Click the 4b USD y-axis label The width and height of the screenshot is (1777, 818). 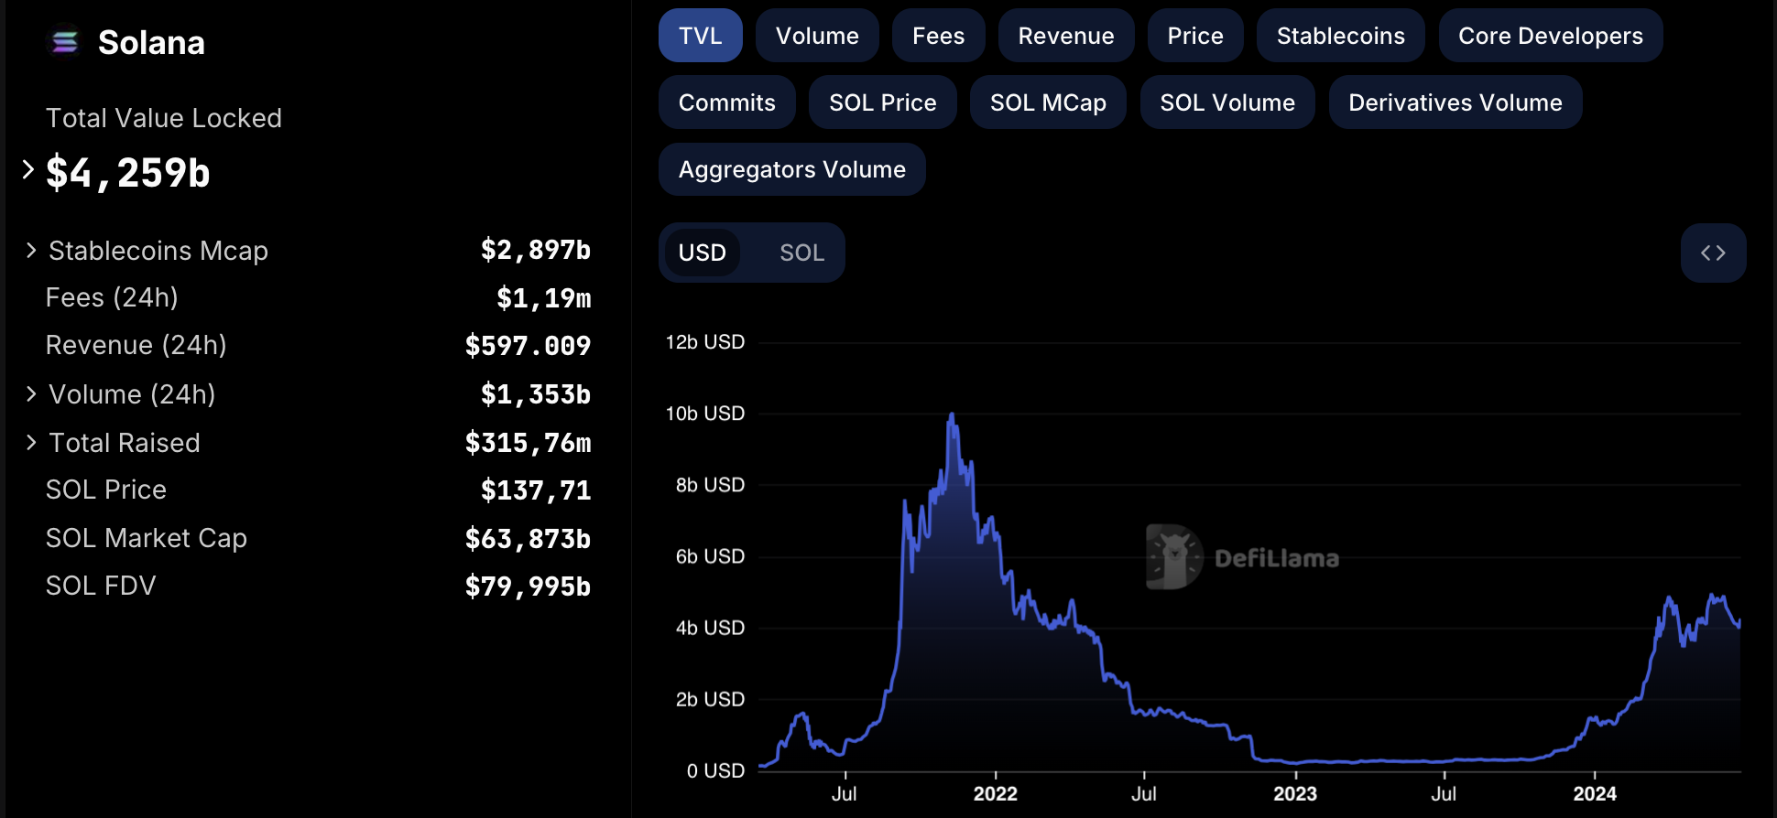tap(710, 628)
